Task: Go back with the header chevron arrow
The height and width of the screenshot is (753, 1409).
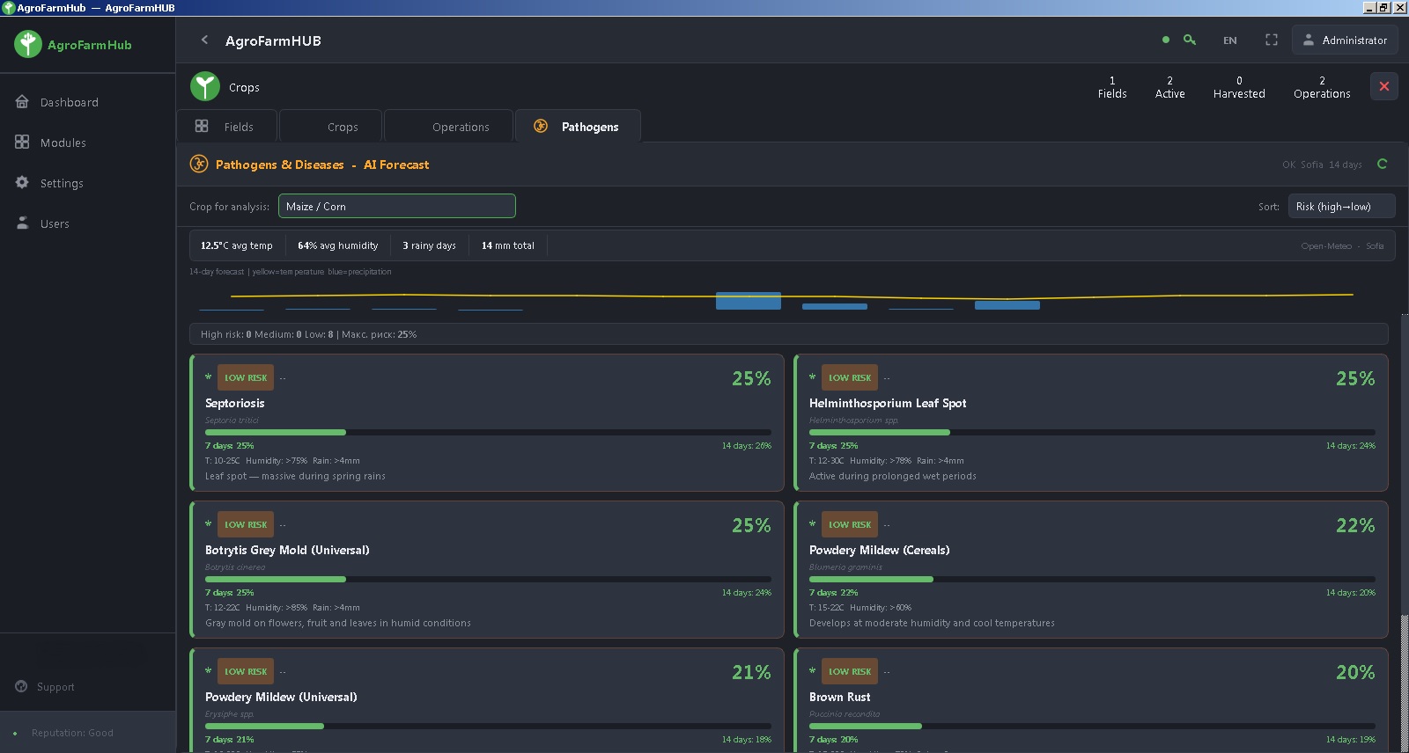Action: pos(204,40)
